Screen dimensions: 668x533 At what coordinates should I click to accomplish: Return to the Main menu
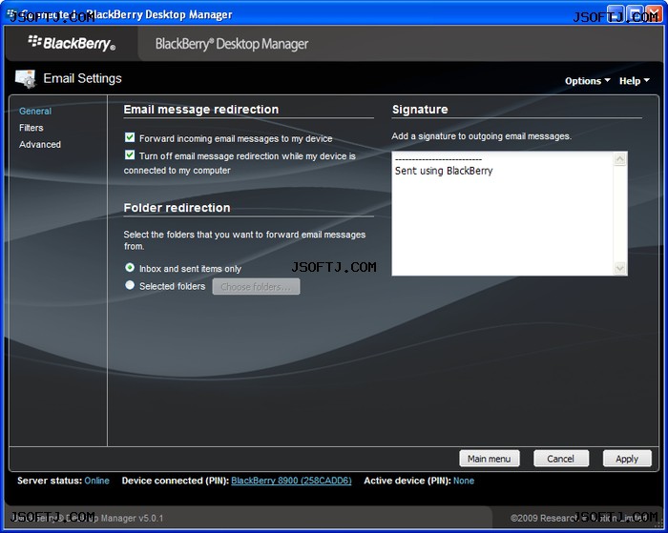489,459
